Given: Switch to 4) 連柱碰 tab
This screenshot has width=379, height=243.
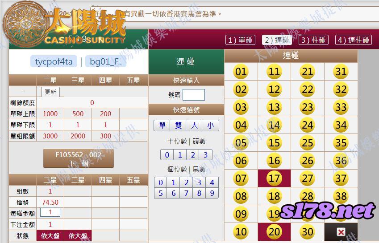Looking at the screenshot, I should (354, 40).
